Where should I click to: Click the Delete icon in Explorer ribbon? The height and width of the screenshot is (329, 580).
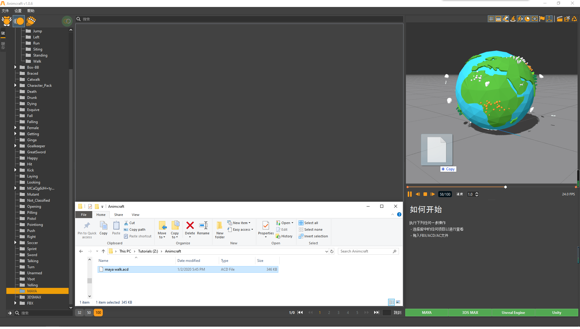pyautogui.click(x=190, y=226)
